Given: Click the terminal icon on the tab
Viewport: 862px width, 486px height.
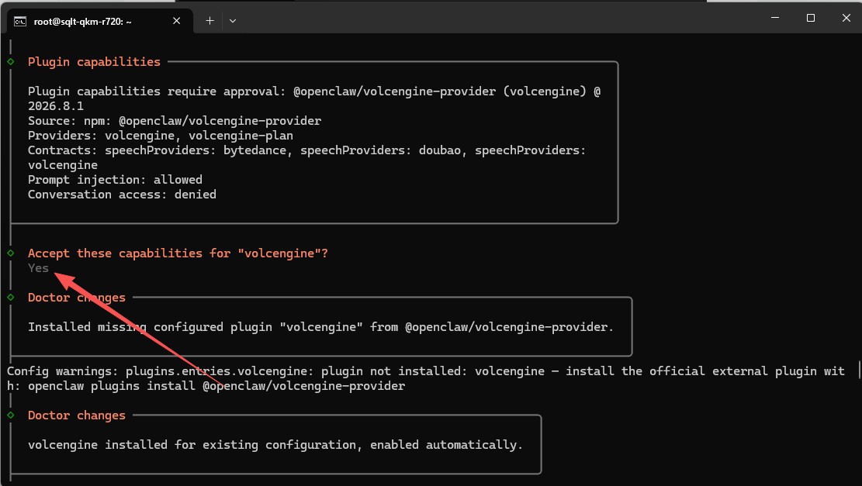Looking at the screenshot, I should (20, 22).
